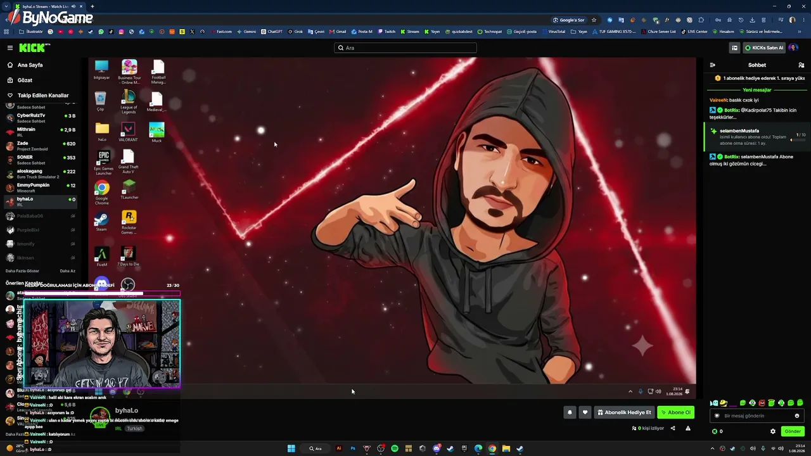The image size is (811, 456).
Task: Click the Turkish language tag
Action: click(134, 428)
